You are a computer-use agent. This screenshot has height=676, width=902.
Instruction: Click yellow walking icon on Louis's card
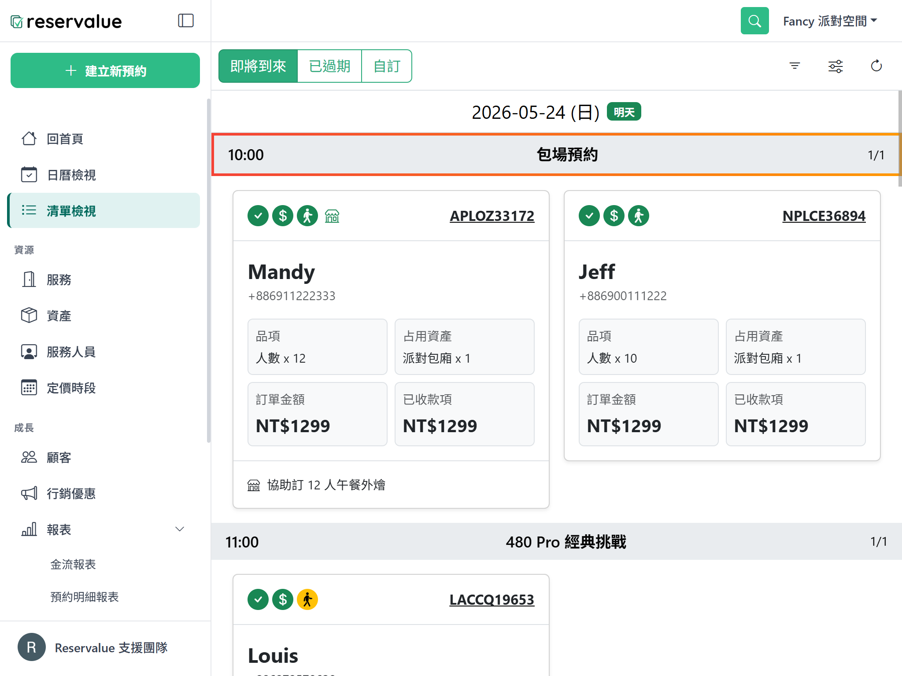307,599
